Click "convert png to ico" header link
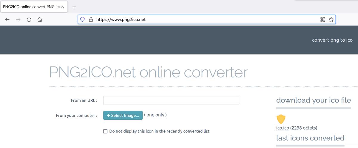This screenshot has width=358, height=148. coord(332,40)
